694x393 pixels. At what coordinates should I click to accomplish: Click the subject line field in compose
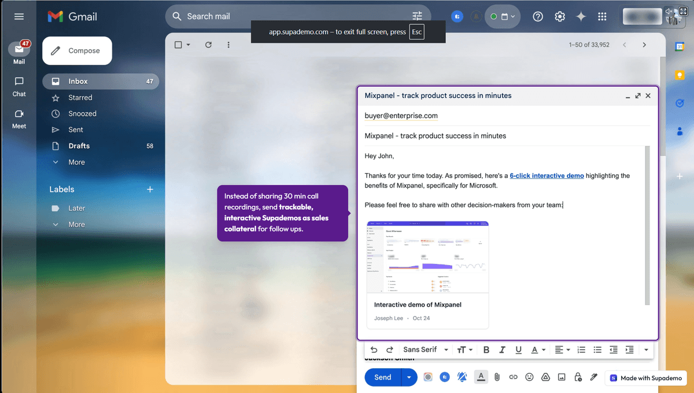click(x=507, y=136)
